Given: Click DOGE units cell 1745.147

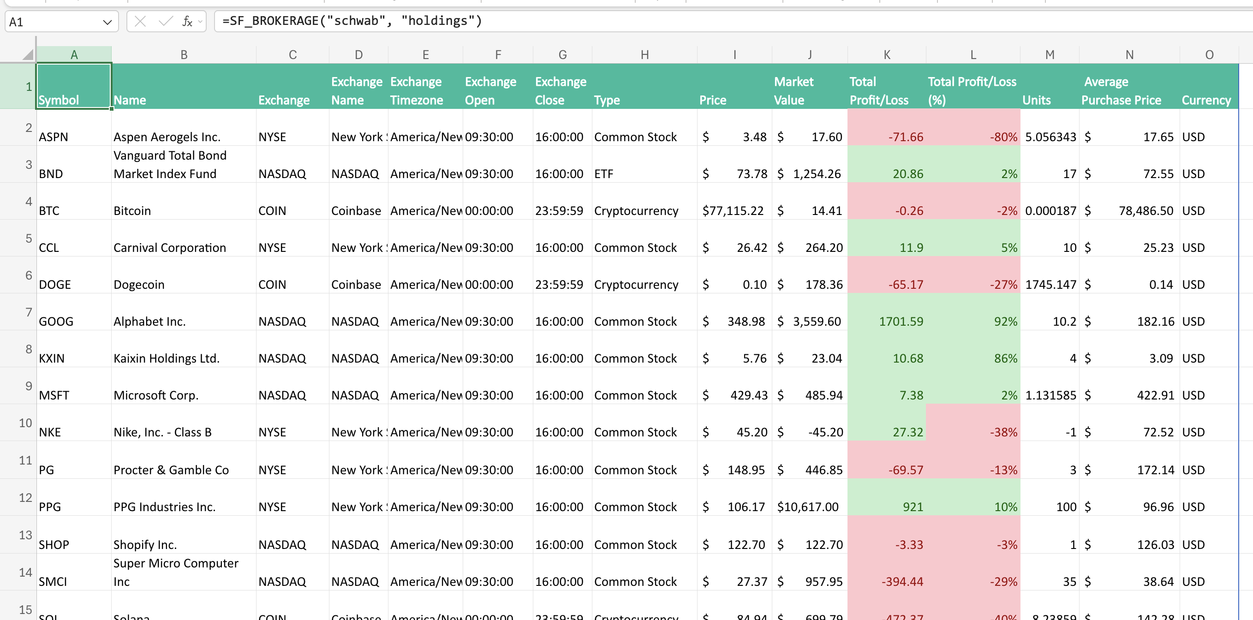Looking at the screenshot, I should (1050, 275).
